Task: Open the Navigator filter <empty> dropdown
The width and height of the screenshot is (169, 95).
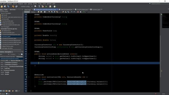Action: click(15, 54)
